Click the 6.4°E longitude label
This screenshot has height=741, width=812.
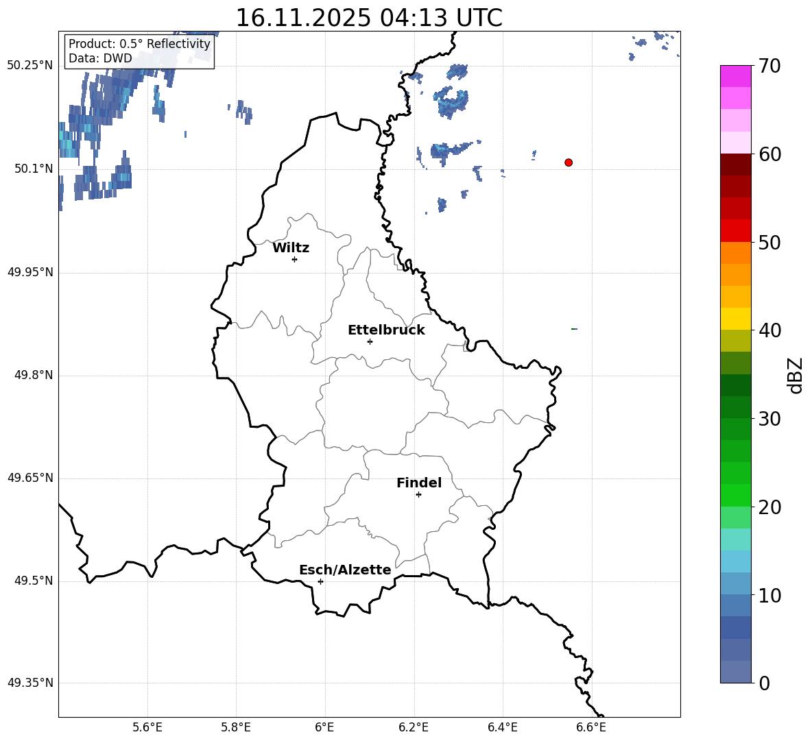(x=502, y=727)
